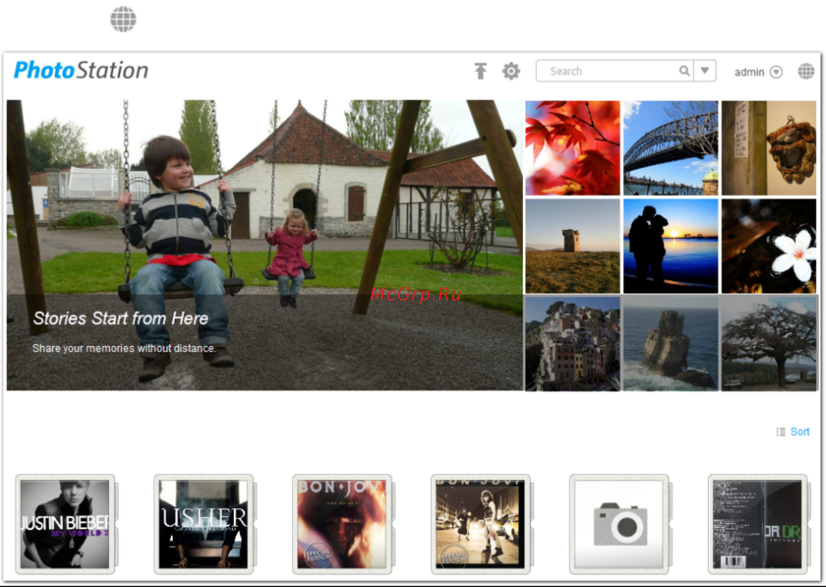Screen dimensions: 826x587
Task: Click the upload arrow icon
Action: tap(481, 71)
